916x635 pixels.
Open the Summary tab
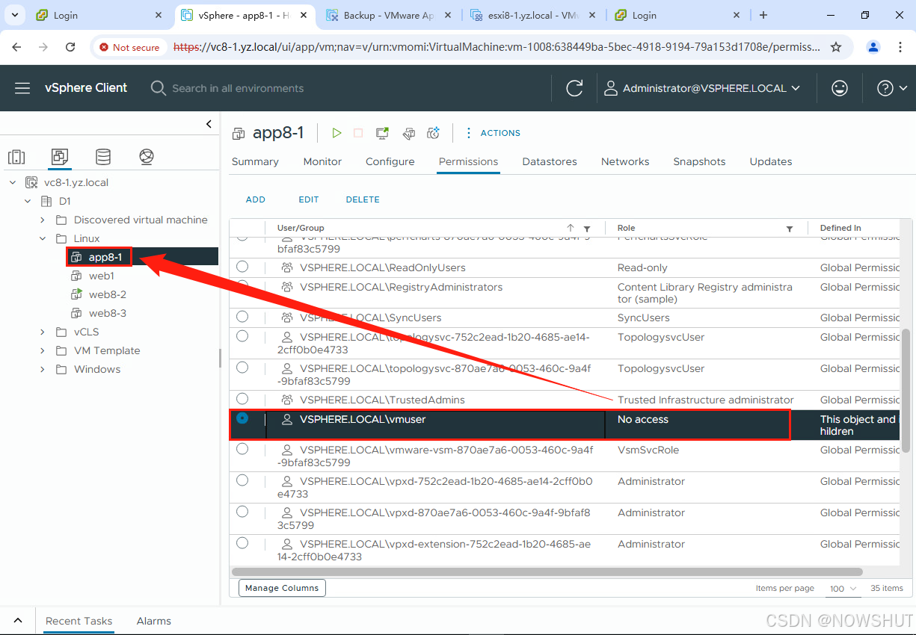(x=255, y=161)
